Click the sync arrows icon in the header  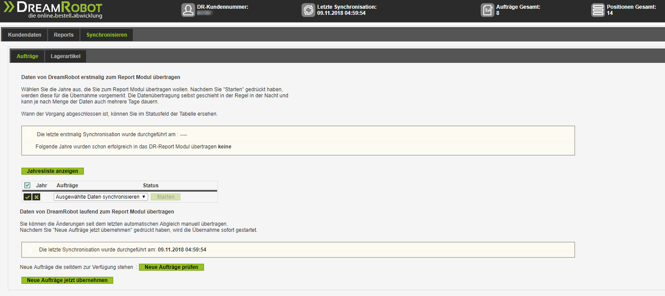point(308,10)
